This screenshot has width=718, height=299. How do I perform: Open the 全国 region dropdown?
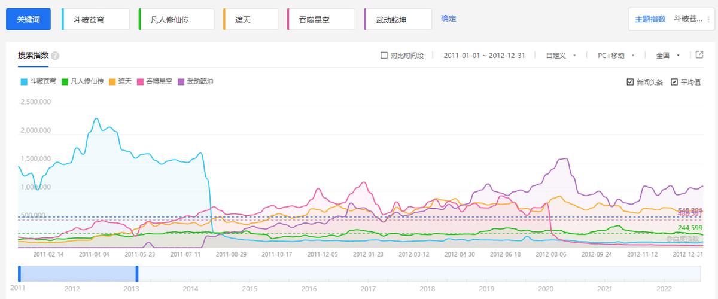[668, 56]
